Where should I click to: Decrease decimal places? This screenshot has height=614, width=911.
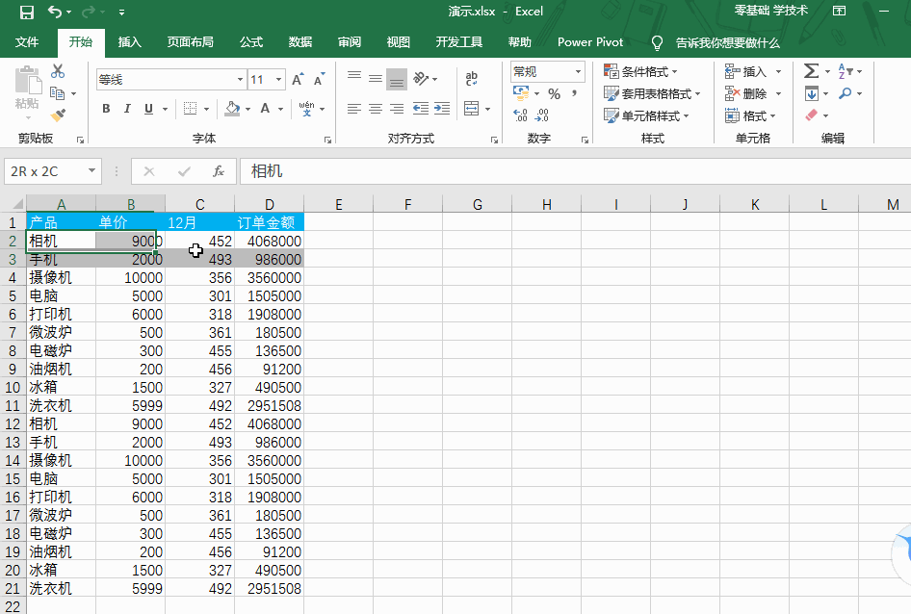tap(541, 115)
